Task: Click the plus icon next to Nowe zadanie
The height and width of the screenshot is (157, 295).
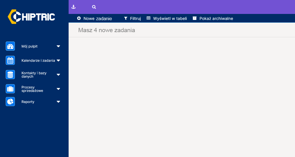Action: tap(79, 18)
